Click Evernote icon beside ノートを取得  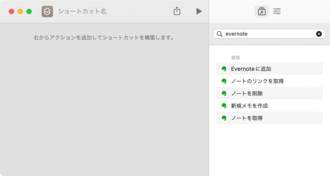click(x=224, y=118)
